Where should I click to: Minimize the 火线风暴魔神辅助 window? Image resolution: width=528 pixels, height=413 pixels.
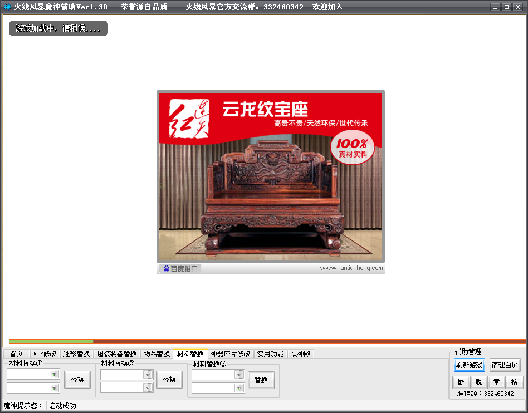(x=495, y=7)
